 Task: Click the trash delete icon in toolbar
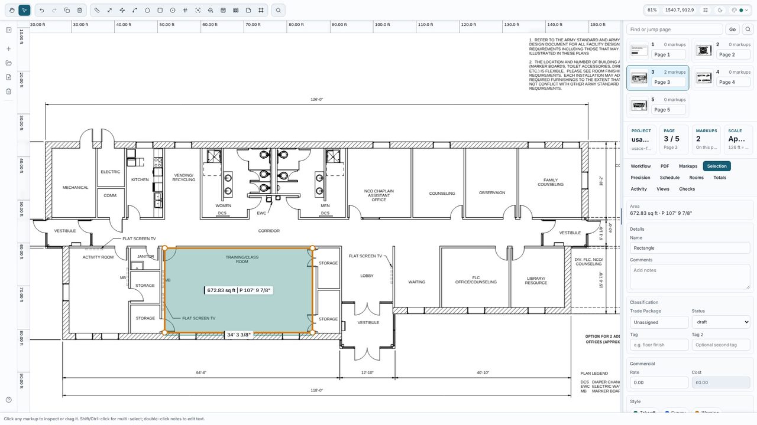click(80, 10)
